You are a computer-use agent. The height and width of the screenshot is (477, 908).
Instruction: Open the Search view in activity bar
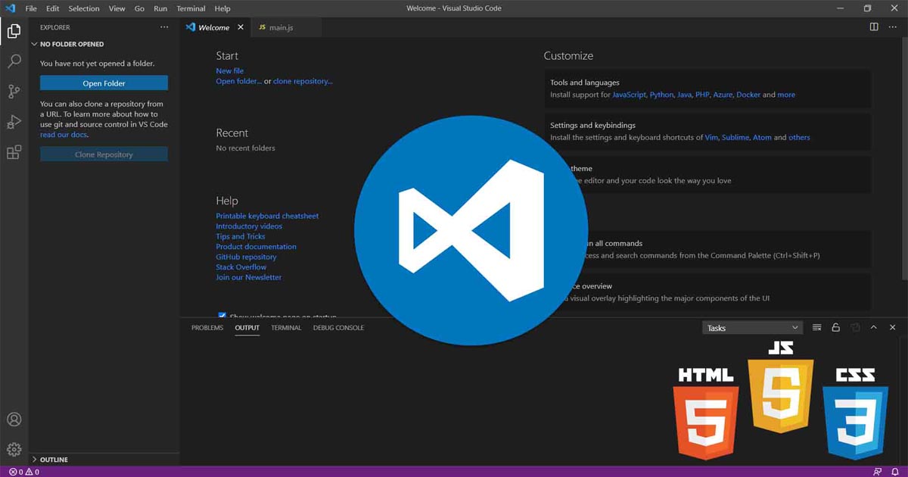click(x=14, y=61)
